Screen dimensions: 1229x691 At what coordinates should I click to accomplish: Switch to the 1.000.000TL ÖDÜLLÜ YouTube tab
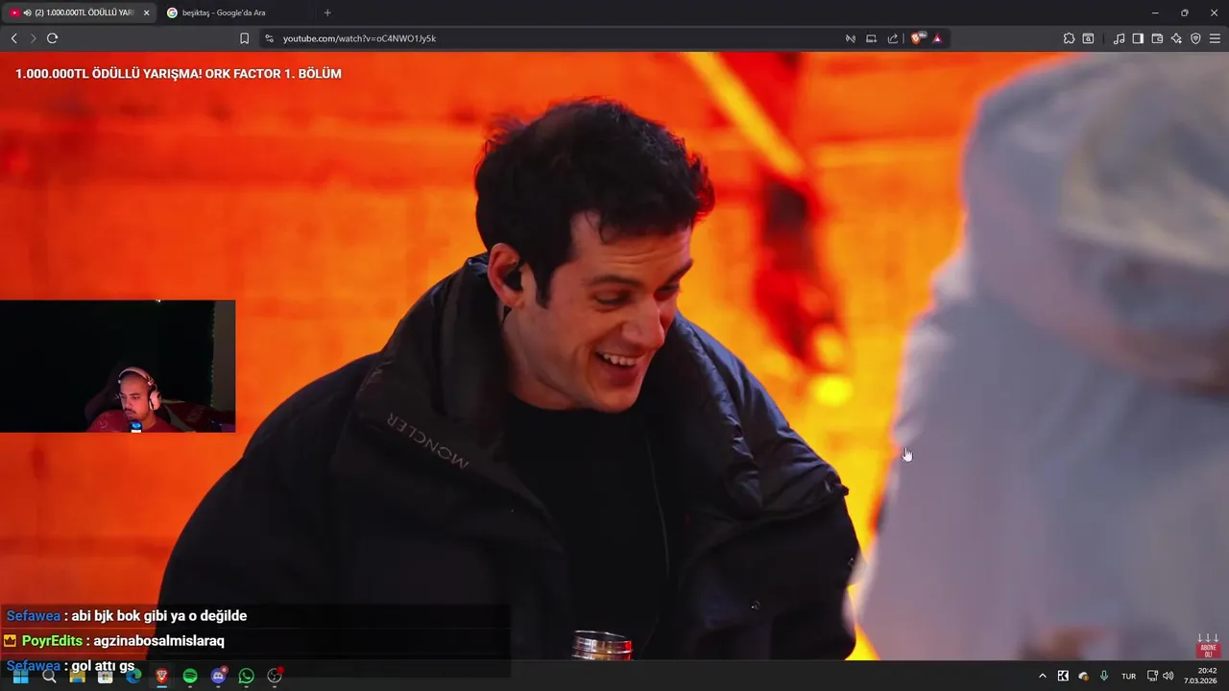click(80, 12)
